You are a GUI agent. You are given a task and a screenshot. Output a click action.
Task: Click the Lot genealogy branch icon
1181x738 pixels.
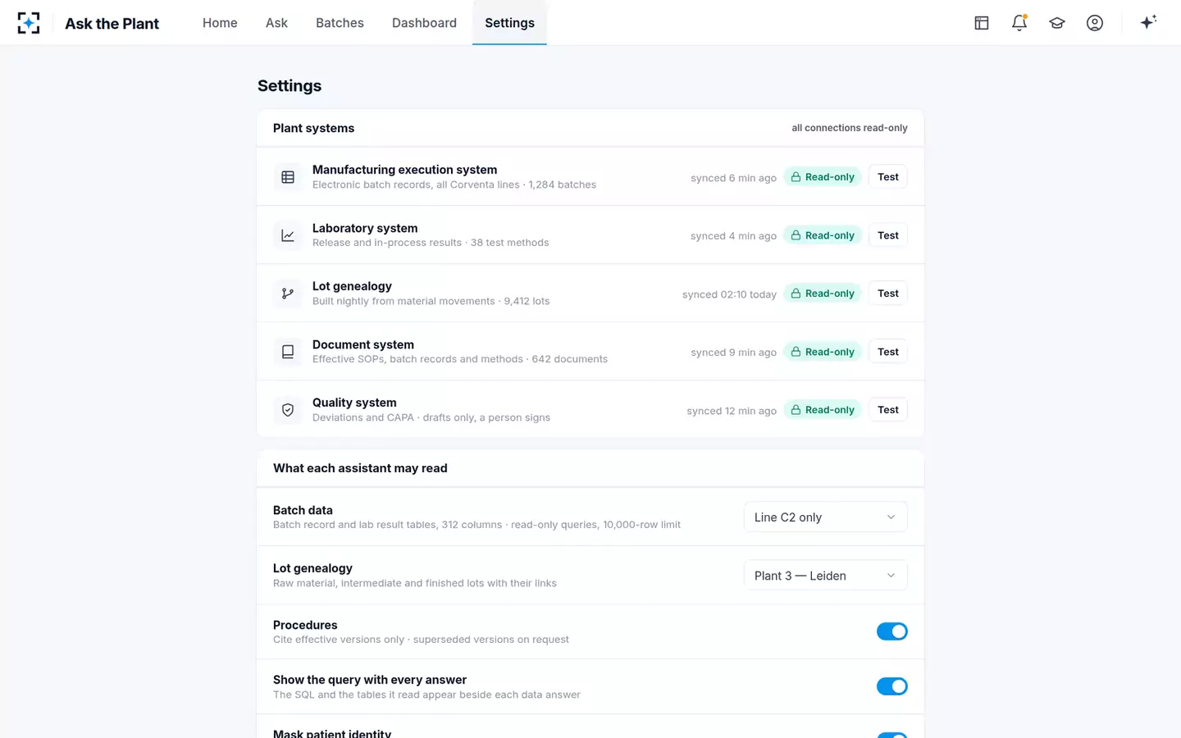point(288,294)
